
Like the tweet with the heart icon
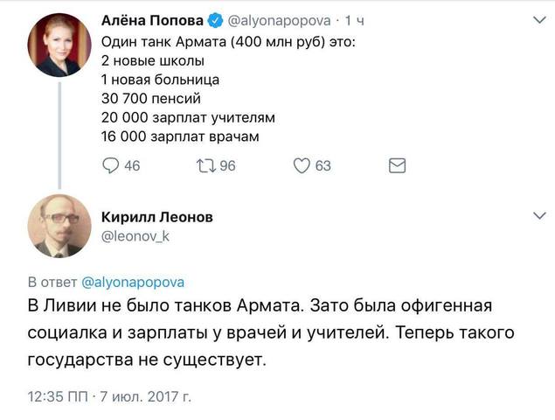tap(301, 166)
